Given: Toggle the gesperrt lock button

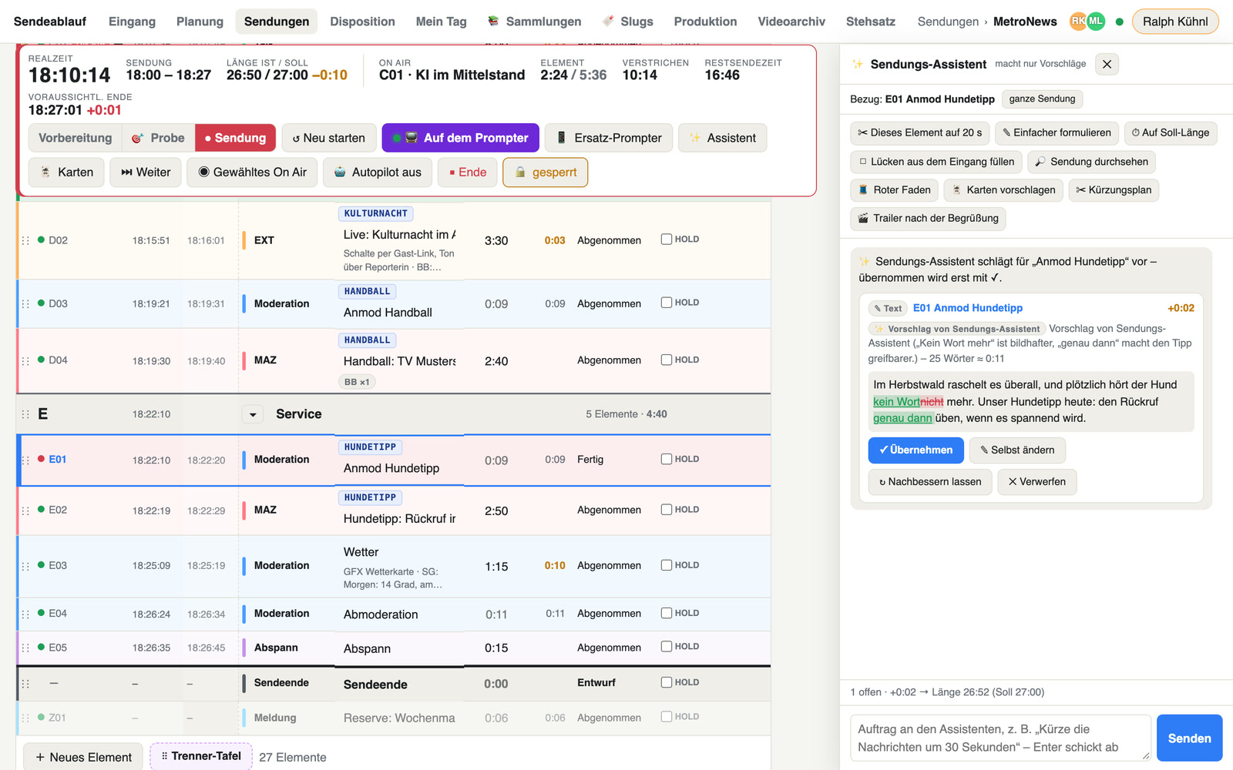Looking at the screenshot, I should (x=545, y=172).
